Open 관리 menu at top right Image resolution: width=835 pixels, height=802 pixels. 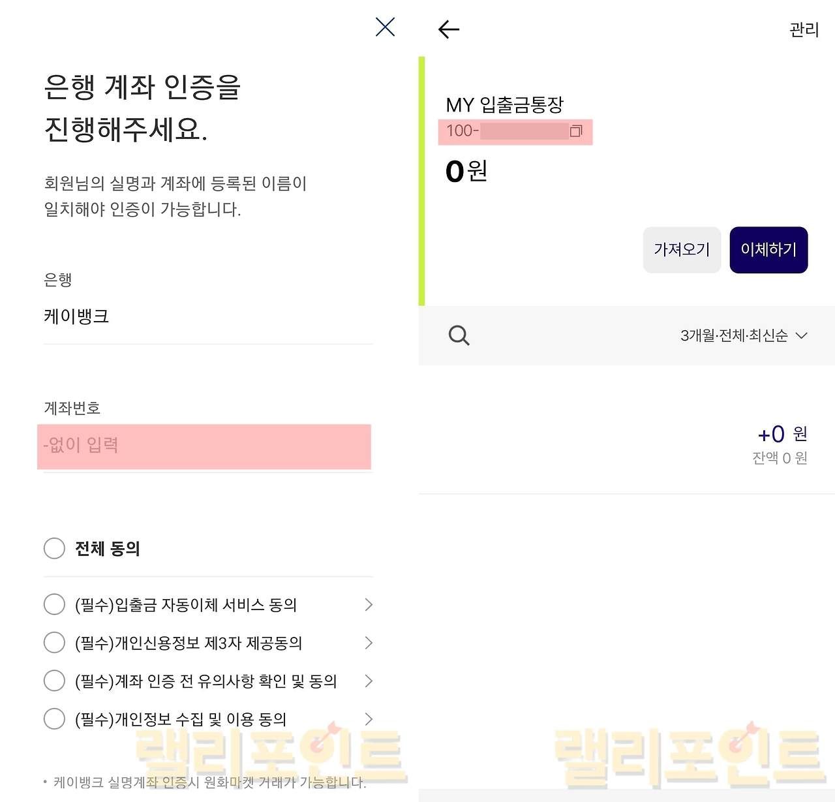click(803, 30)
